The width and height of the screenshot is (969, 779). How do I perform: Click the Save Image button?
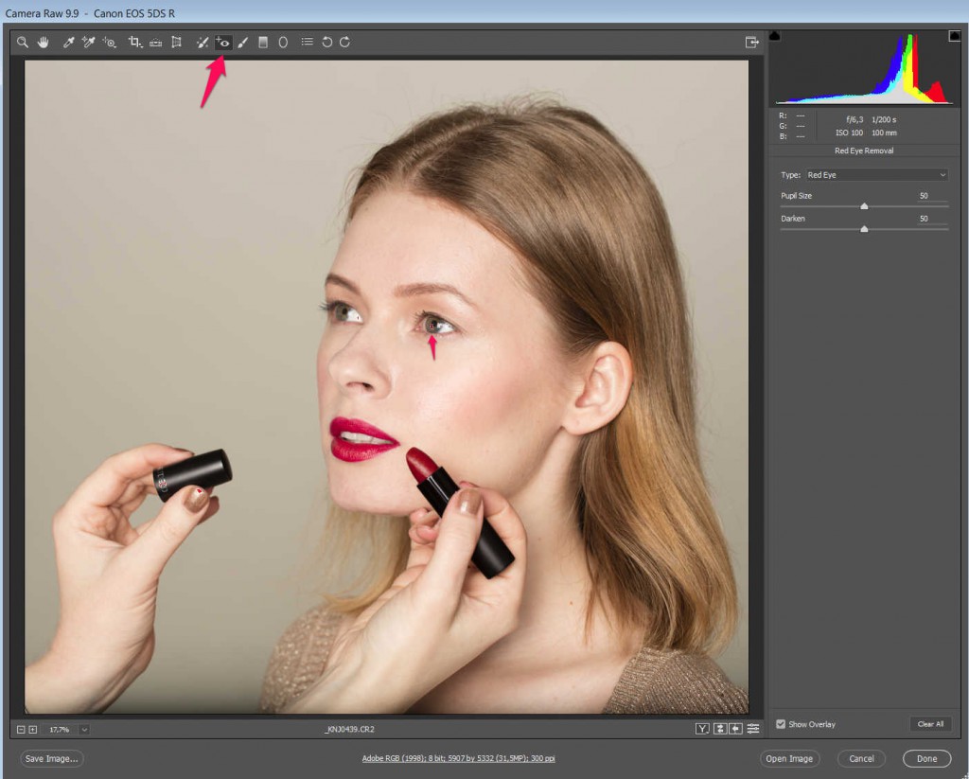52,759
